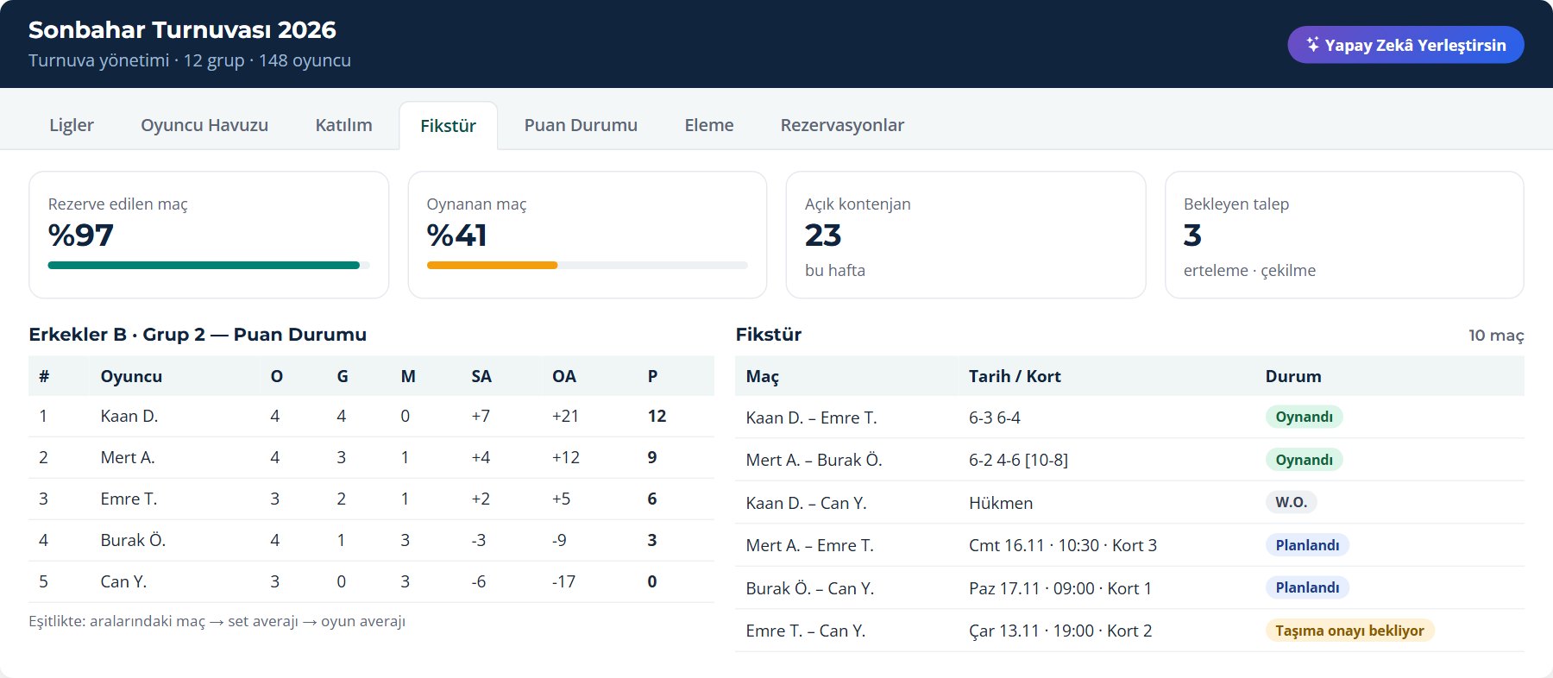The image size is (1553, 678).
Task: Open the Mert A. – Emre T. match
Action: [x=809, y=545]
